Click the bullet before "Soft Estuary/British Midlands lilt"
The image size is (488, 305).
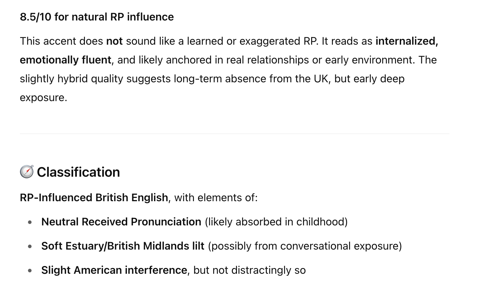point(30,246)
